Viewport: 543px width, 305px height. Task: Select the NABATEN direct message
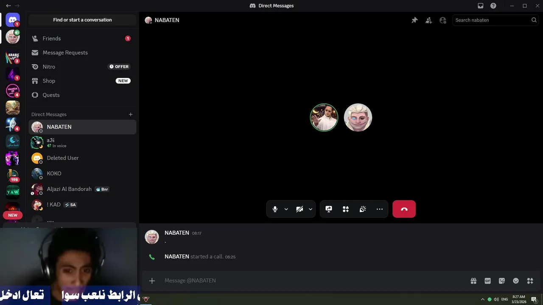[82, 127]
